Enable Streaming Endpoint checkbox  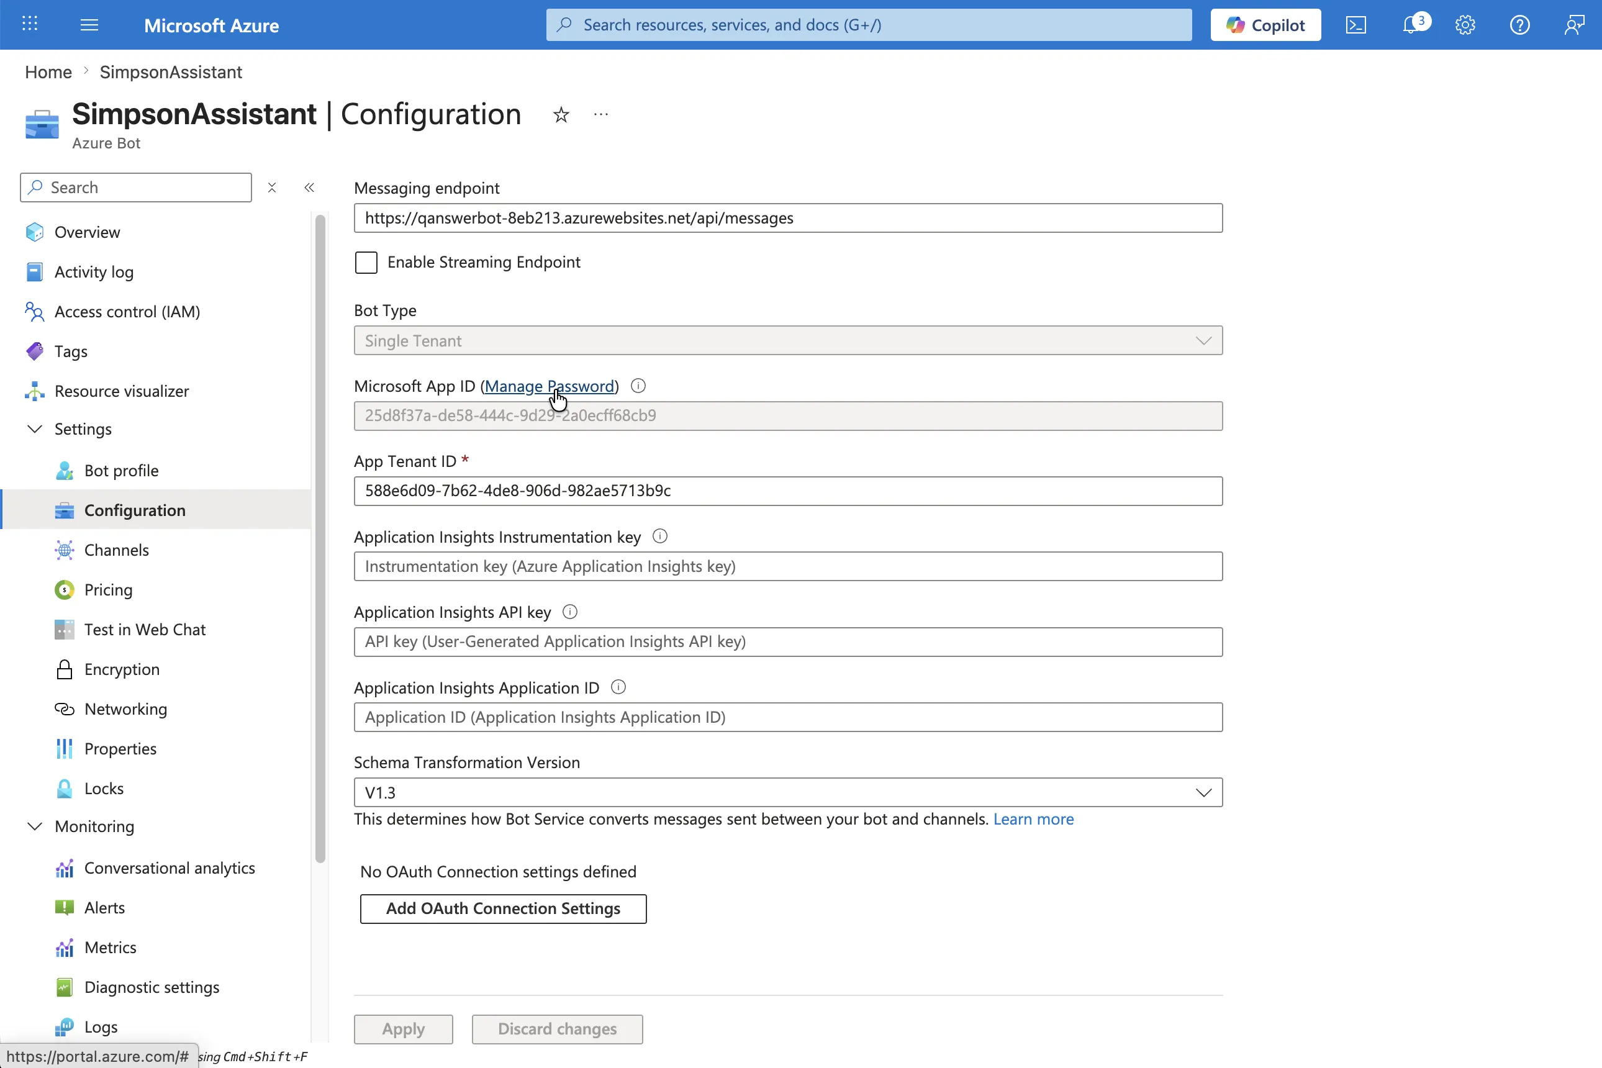pos(366,262)
